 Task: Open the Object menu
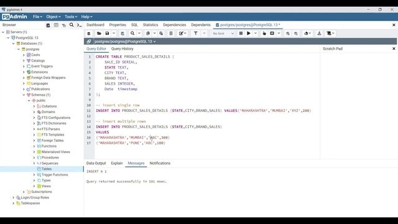point(53,17)
